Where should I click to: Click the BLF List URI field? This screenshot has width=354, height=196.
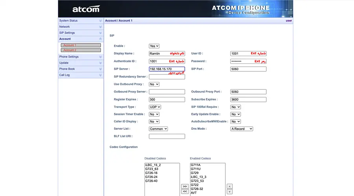167,136
